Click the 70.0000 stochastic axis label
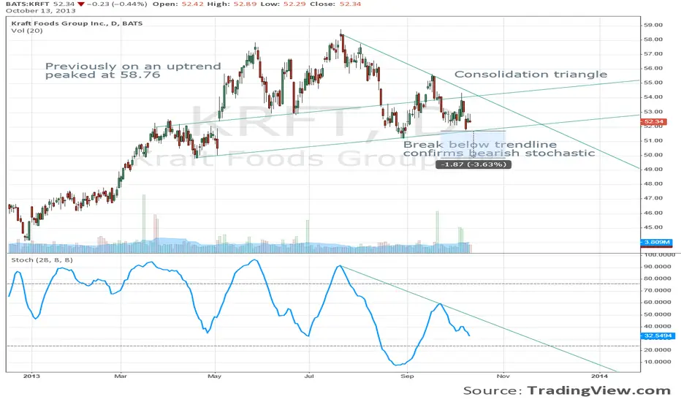The height and width of the screenshot is (402, 681). 658,290
